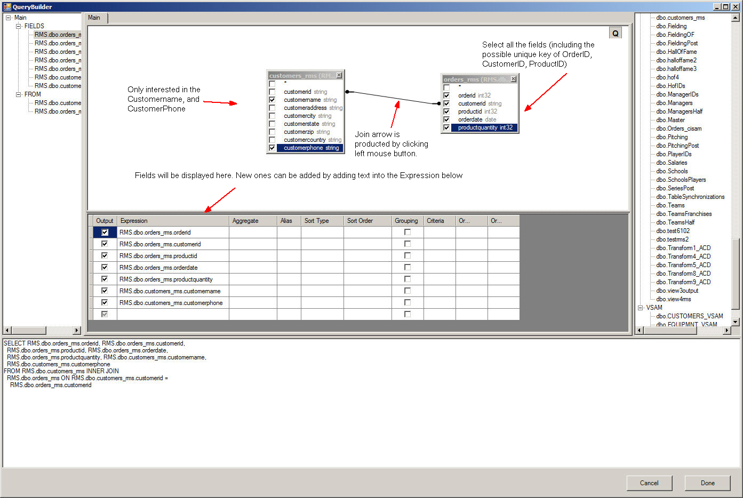Click right tree vertical scrollbar down arrow
This screenshot has height=498, width=743.
[x=736, y=322]
